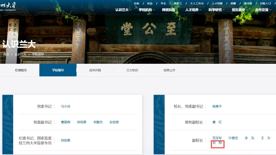Expand the 人才培养 navigation menu
Screen dimensions: 276x155
(193, 10)
